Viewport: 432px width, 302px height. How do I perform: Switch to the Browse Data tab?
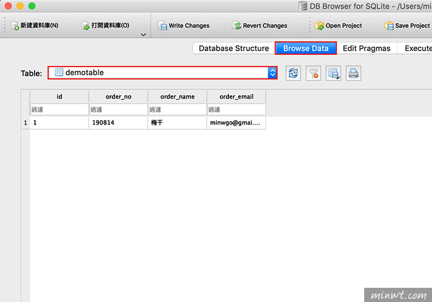click(306, 49)
